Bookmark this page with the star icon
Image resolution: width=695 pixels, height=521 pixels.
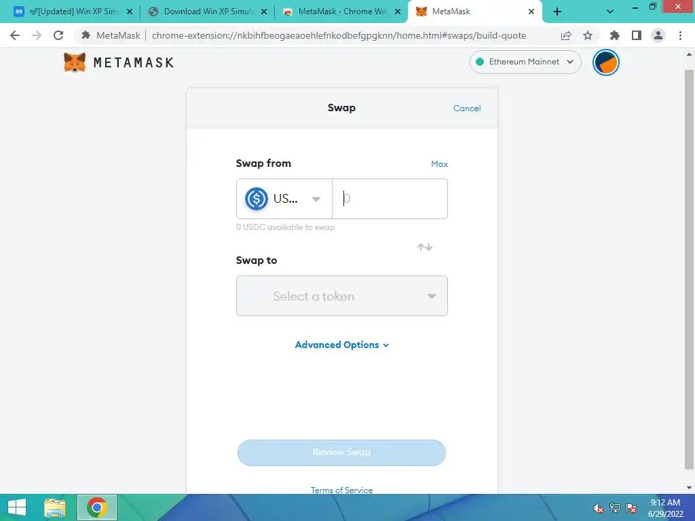click(587, 35)
